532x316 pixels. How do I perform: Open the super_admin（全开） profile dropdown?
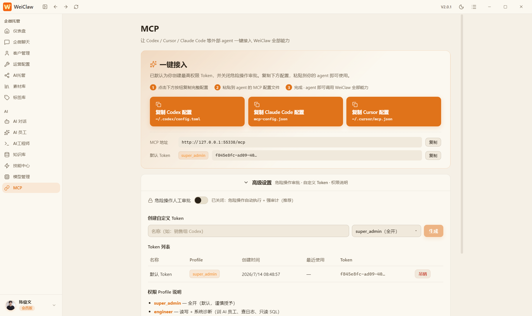click(x=386, y=231)
